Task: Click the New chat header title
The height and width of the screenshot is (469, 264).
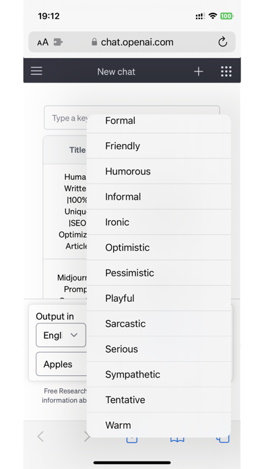Action: click(117, 72)
